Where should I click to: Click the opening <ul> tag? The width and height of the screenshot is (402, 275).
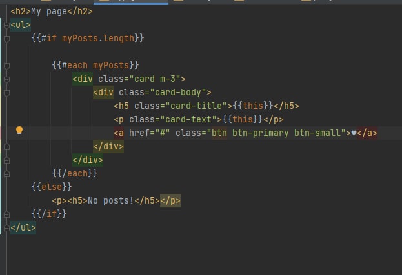21,25
